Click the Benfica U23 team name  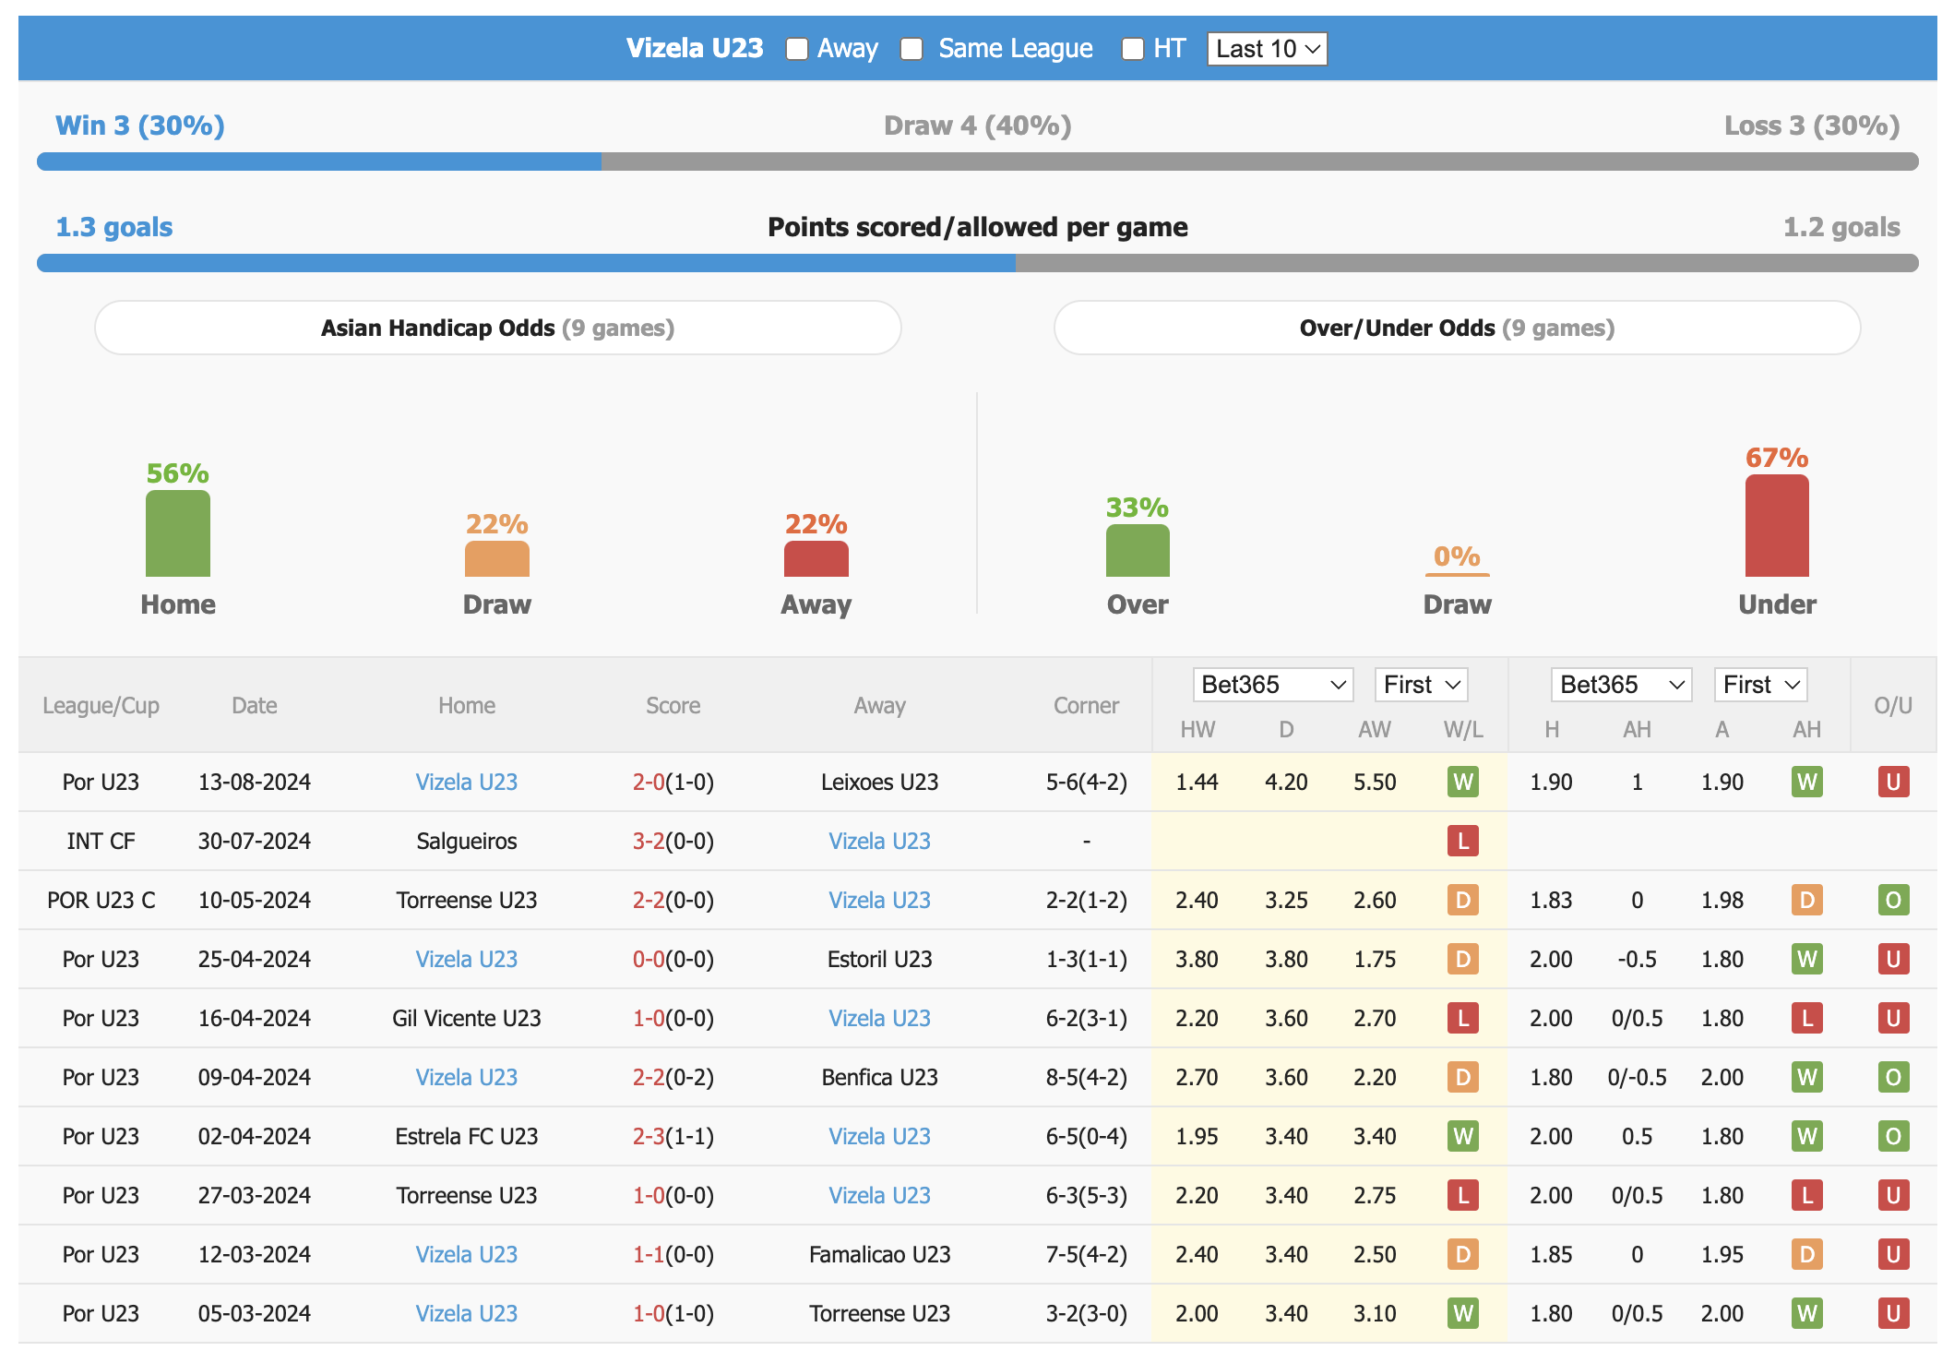[x=879, y=1077]
